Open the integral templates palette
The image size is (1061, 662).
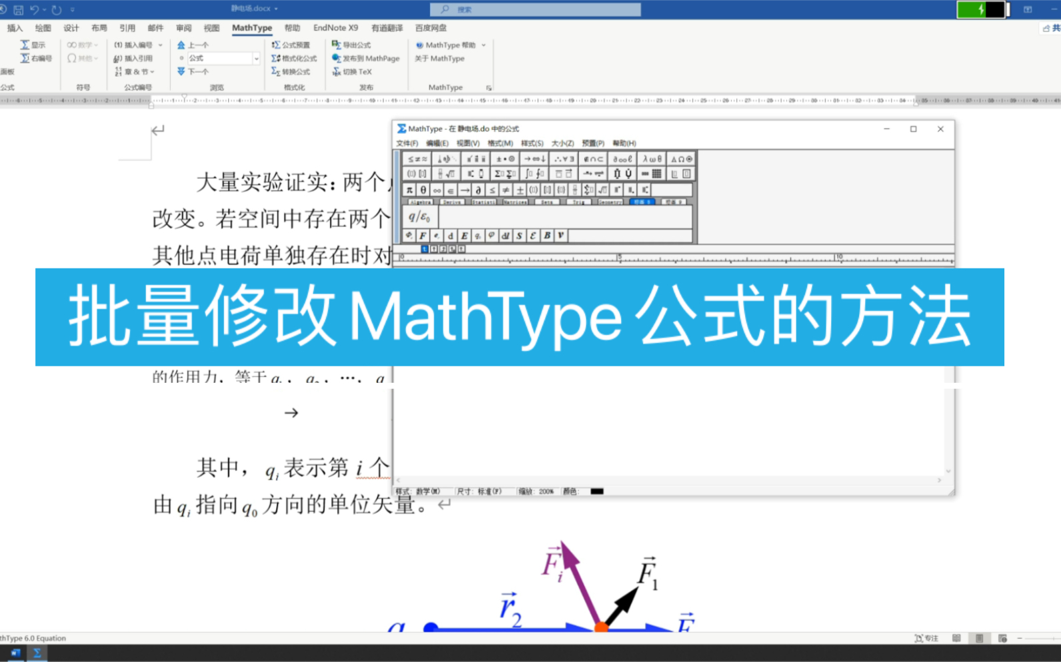[x=534, y=174]
